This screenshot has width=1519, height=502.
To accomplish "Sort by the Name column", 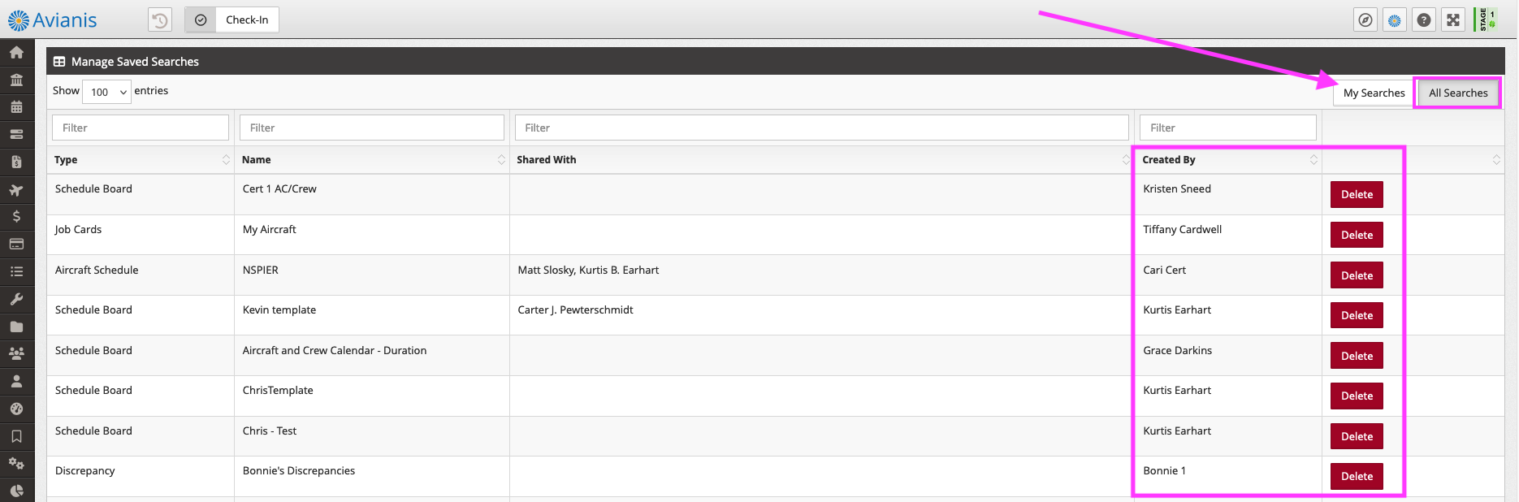I will coord(372,160).
